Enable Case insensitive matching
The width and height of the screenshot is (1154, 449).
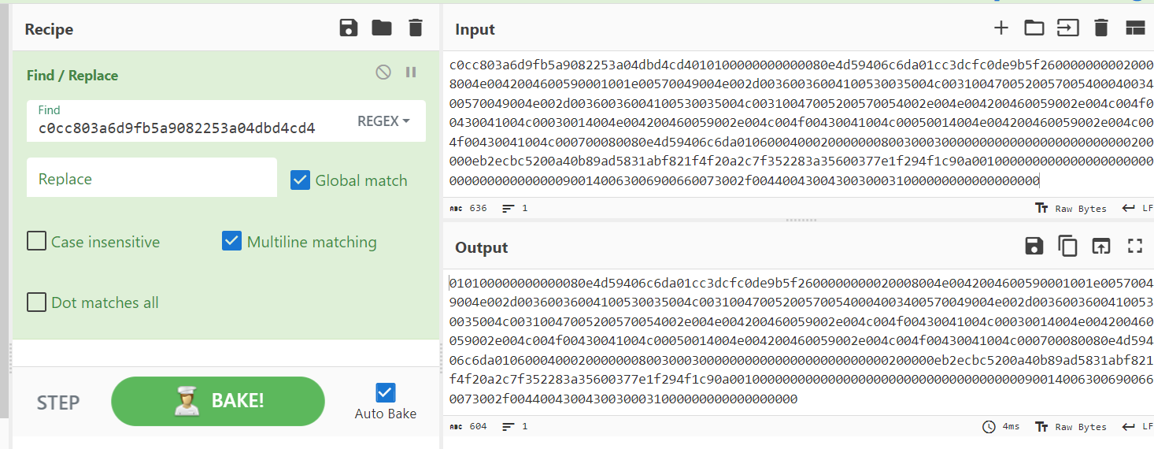click(x=36, y=241)
